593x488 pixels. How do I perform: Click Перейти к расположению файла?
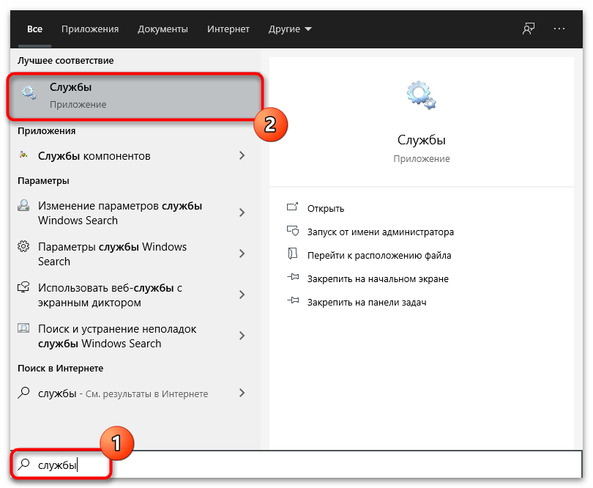(x=378, y=256)
